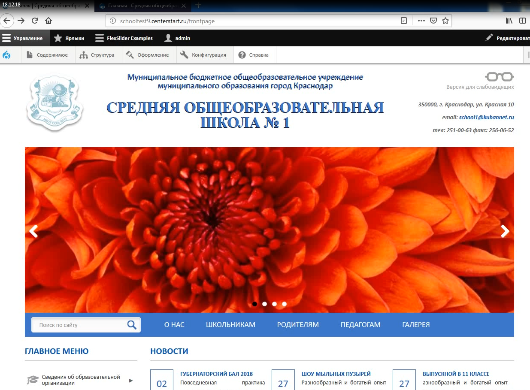The image size is (530, 390).
Task: Click the Редактировать edit toggle
Action: pos(507,38)
